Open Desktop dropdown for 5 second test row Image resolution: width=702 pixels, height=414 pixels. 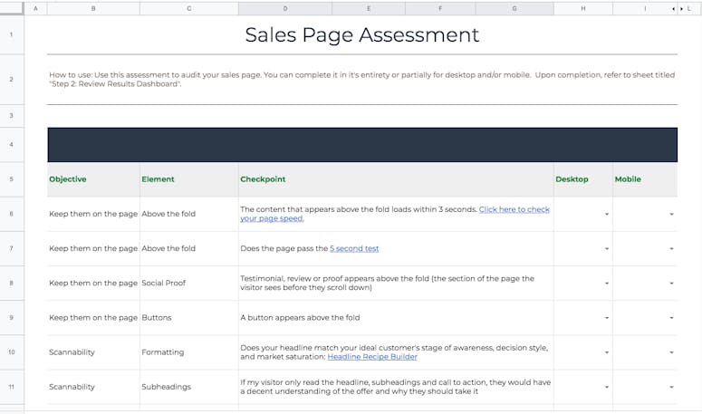pos(607,248)
